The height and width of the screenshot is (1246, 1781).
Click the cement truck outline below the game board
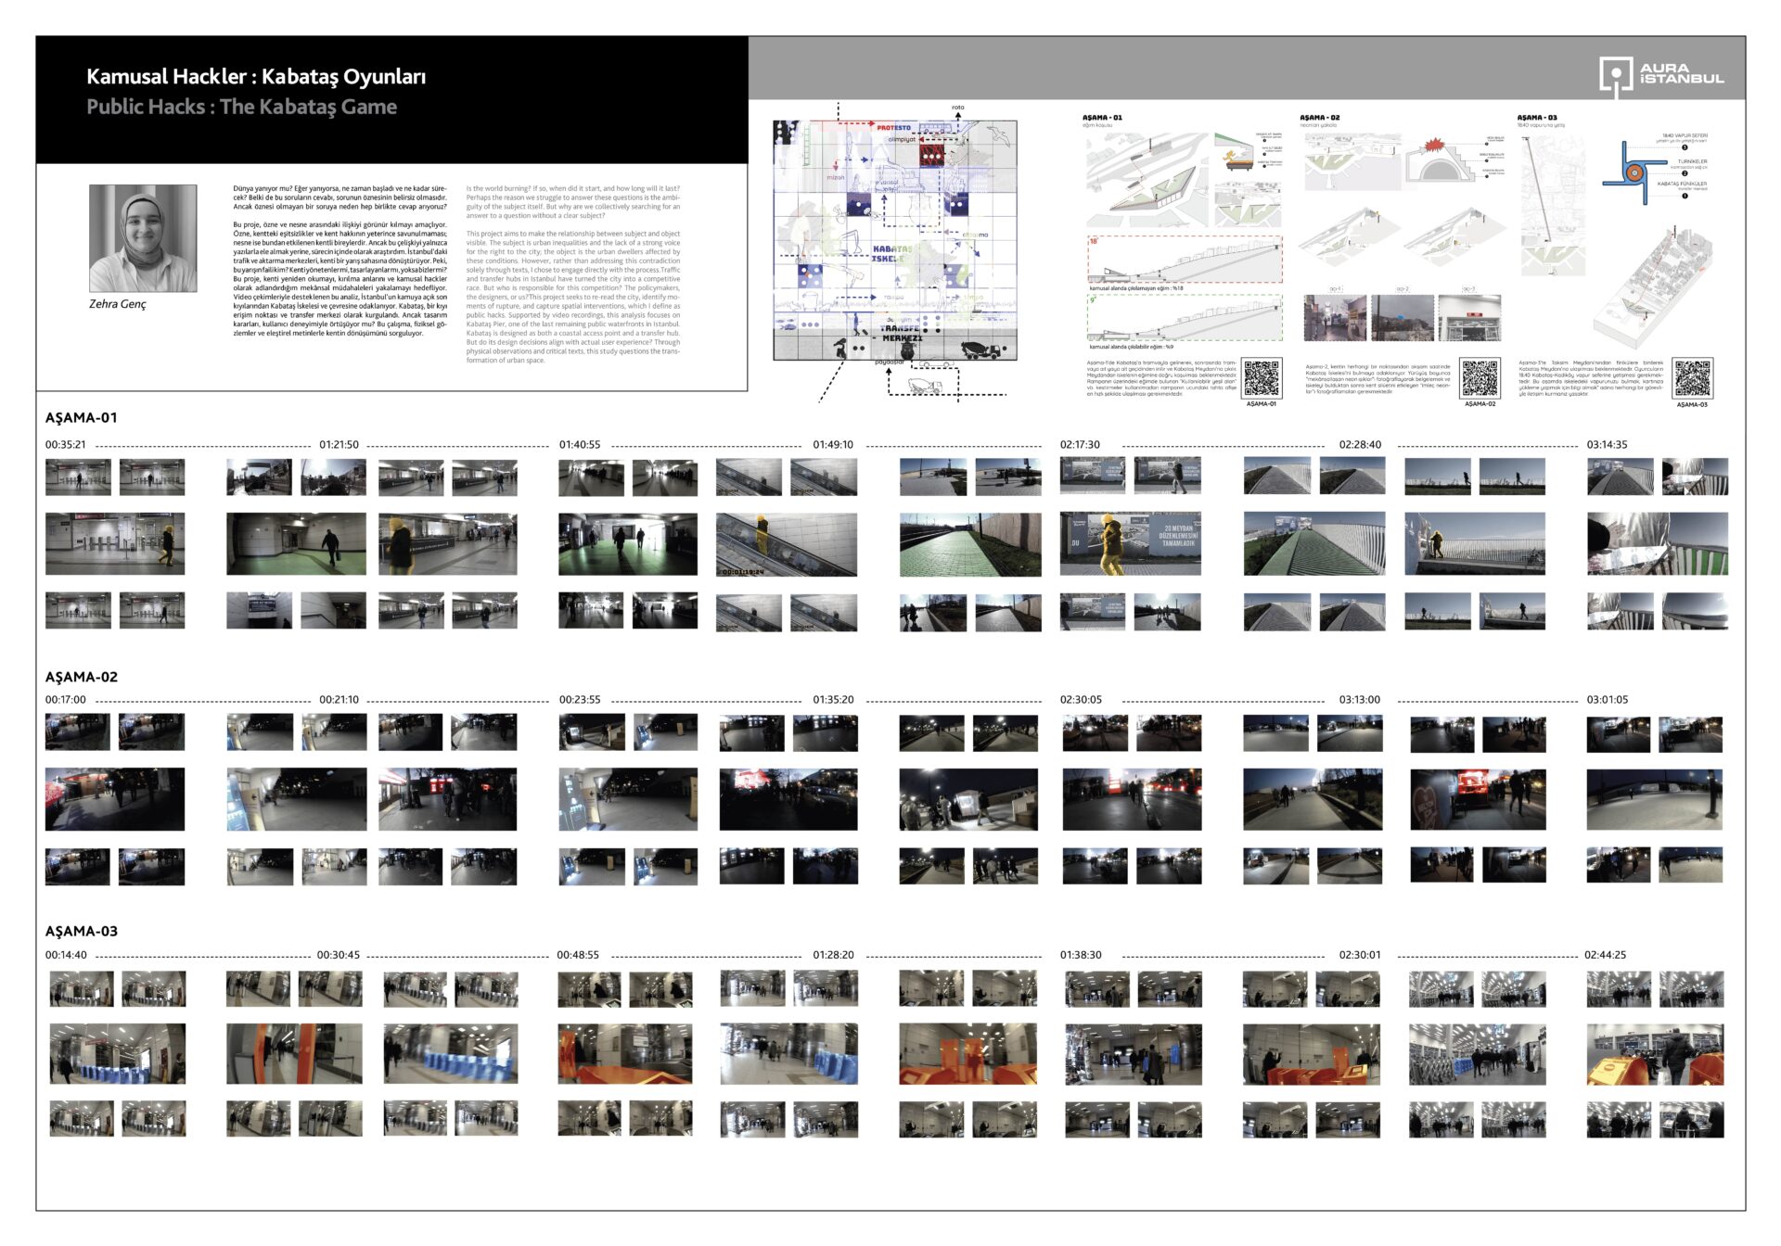click(925, 387)
